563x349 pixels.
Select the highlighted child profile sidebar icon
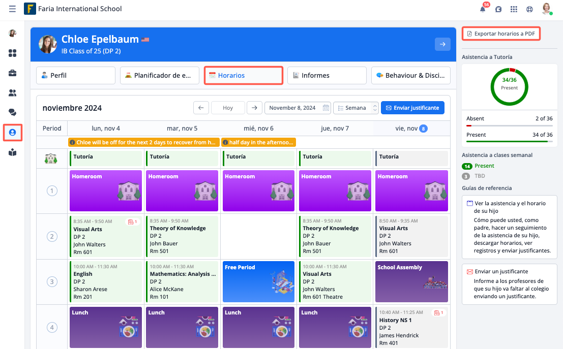pyautogui.click(x=12, y=133)
